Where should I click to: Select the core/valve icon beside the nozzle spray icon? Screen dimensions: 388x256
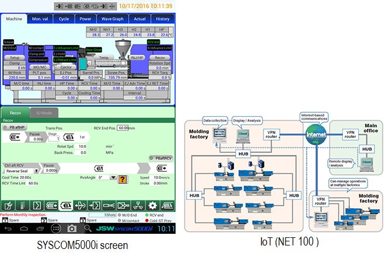[x=123, y=205]
